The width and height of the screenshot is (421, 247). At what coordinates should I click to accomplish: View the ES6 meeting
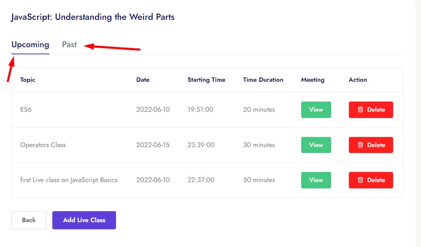pyautogui.click(x=316, y=110)
